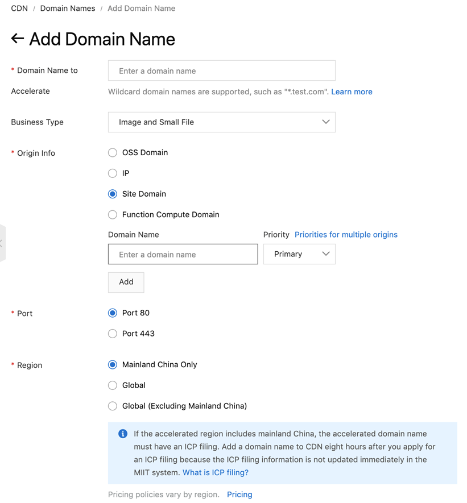Open the Business Type dropdown
The width and height of the screenshot is (467, 503).
(221, 122)
